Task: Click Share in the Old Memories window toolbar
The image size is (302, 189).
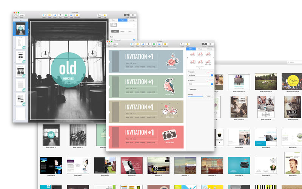Action: pyautogui.click(x=99, y=15)
